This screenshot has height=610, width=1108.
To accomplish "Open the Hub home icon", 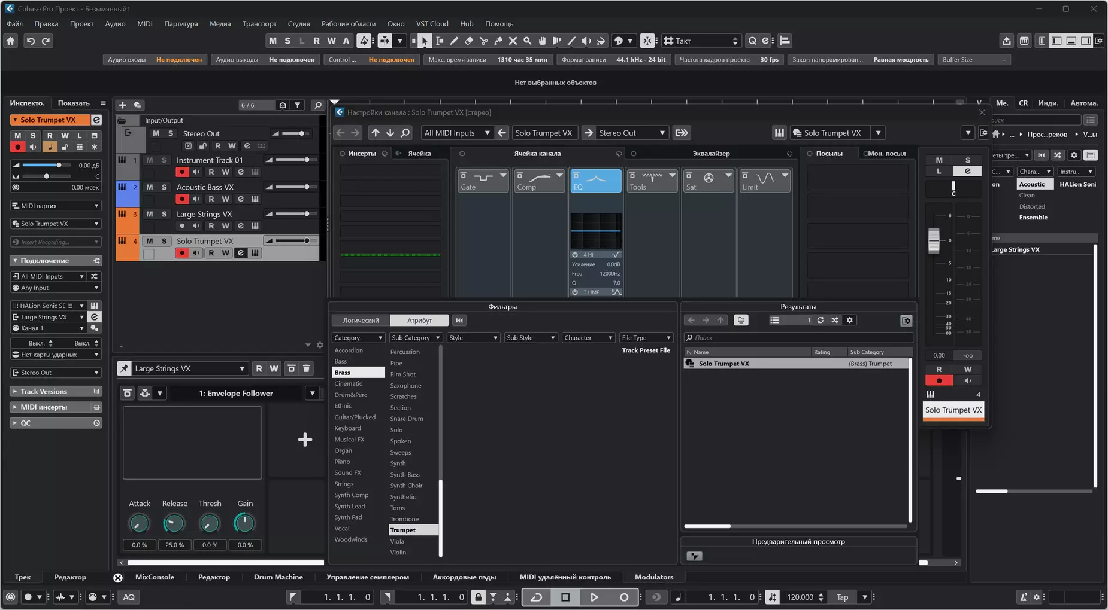I will coord(11,41).
